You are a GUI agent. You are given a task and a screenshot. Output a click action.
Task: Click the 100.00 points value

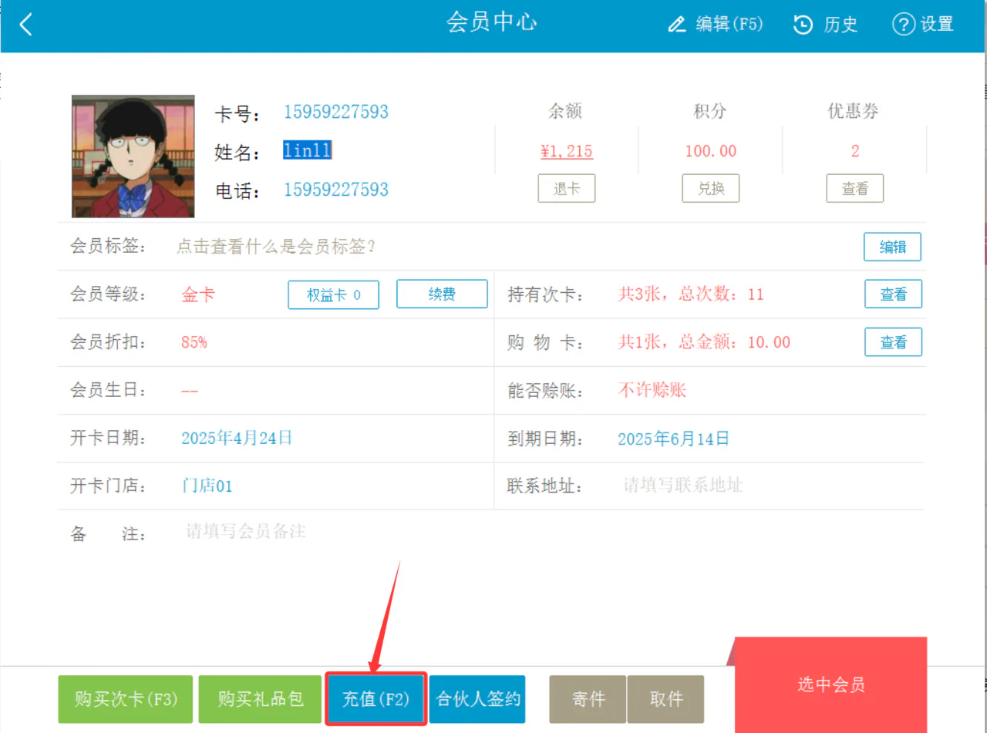point(710,151)
